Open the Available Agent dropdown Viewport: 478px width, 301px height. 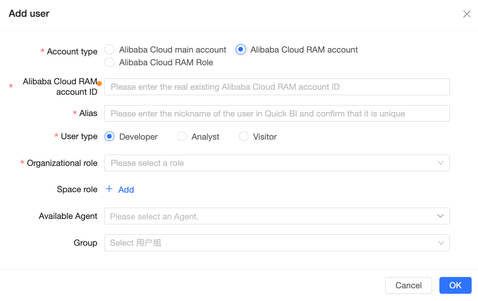[277, 216]
